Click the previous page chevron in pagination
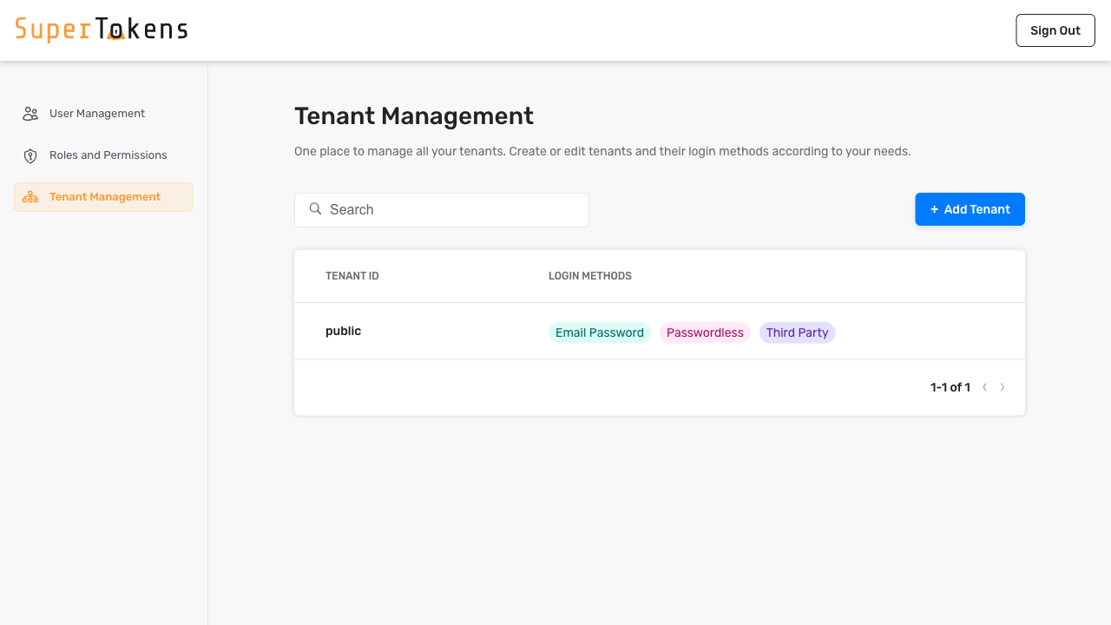Screen dimensions: 1111x625 pos(985,387)
